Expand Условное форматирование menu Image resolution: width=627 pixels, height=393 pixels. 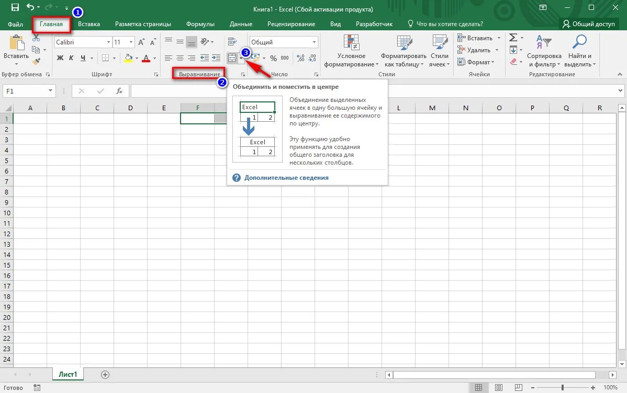tap(351, 51)
